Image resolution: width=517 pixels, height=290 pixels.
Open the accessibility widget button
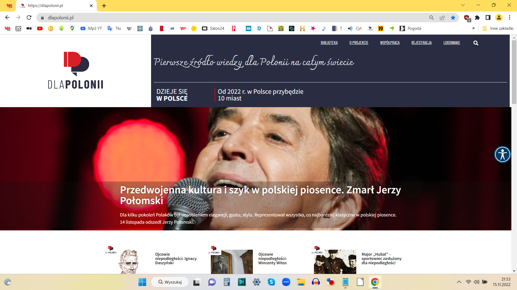[502, 154]
